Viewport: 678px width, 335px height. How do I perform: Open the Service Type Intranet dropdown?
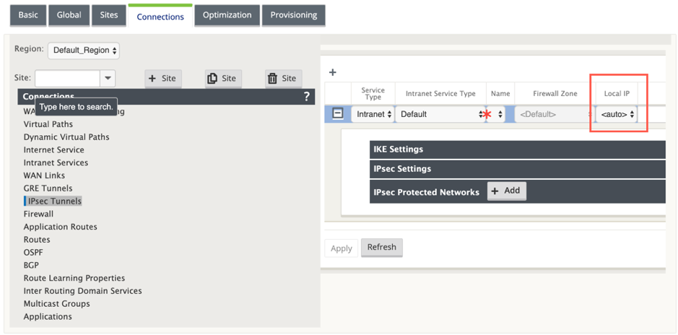[x=373, y=115]
